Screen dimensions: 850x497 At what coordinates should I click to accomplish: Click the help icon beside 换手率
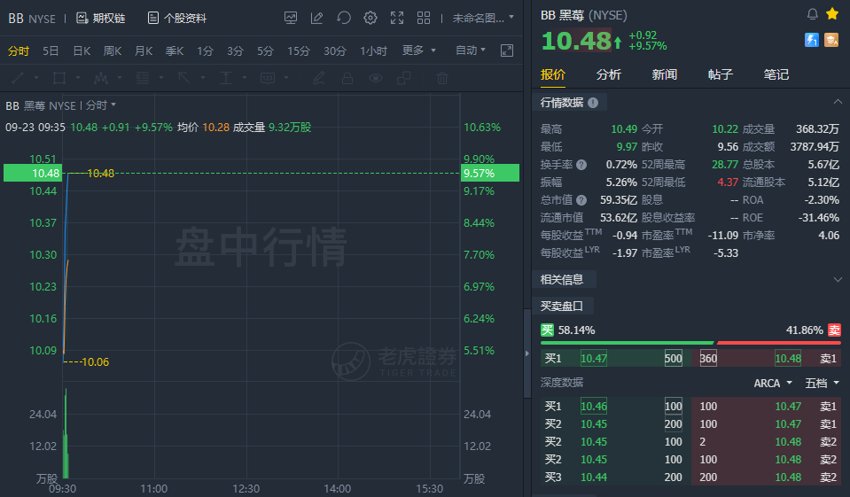pos(581,165)
